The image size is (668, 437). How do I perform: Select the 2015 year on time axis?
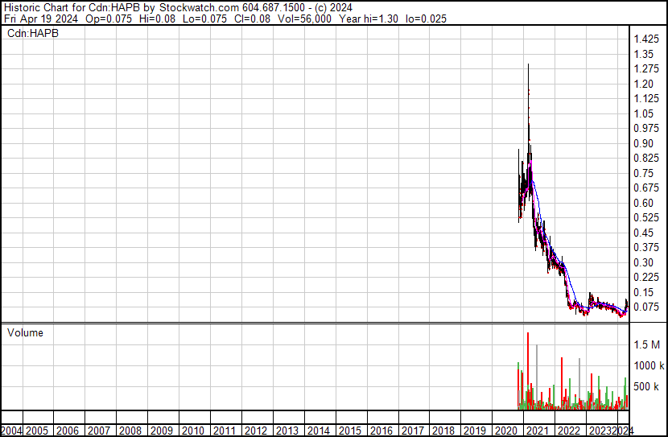(349, 431)
